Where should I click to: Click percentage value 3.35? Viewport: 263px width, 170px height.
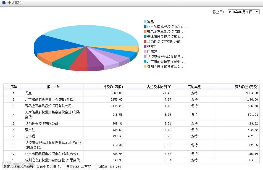click(168, 115)
